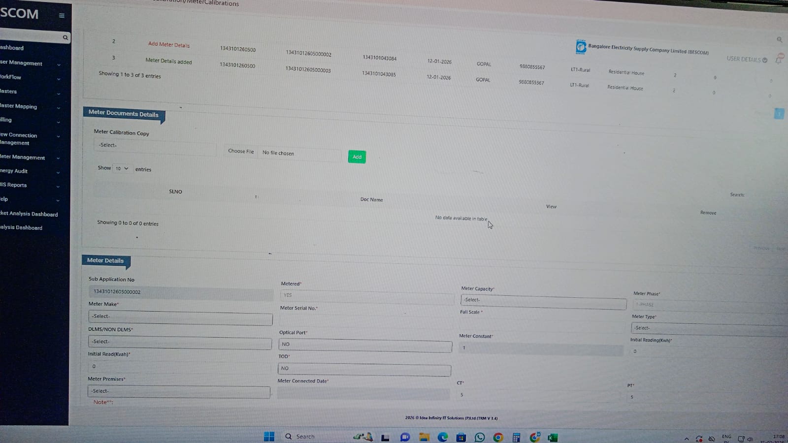Screen dimensions: 788x443
Task: Open the Meter Capacity dropdown
Action: (x=543, y=301)
